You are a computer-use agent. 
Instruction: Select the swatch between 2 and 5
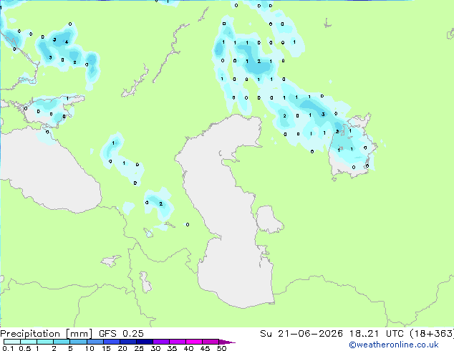(x=62, y=342)
